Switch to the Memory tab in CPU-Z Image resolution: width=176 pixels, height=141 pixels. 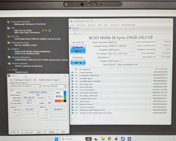coord(28,80)
